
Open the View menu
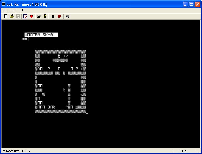coord(13,10)
